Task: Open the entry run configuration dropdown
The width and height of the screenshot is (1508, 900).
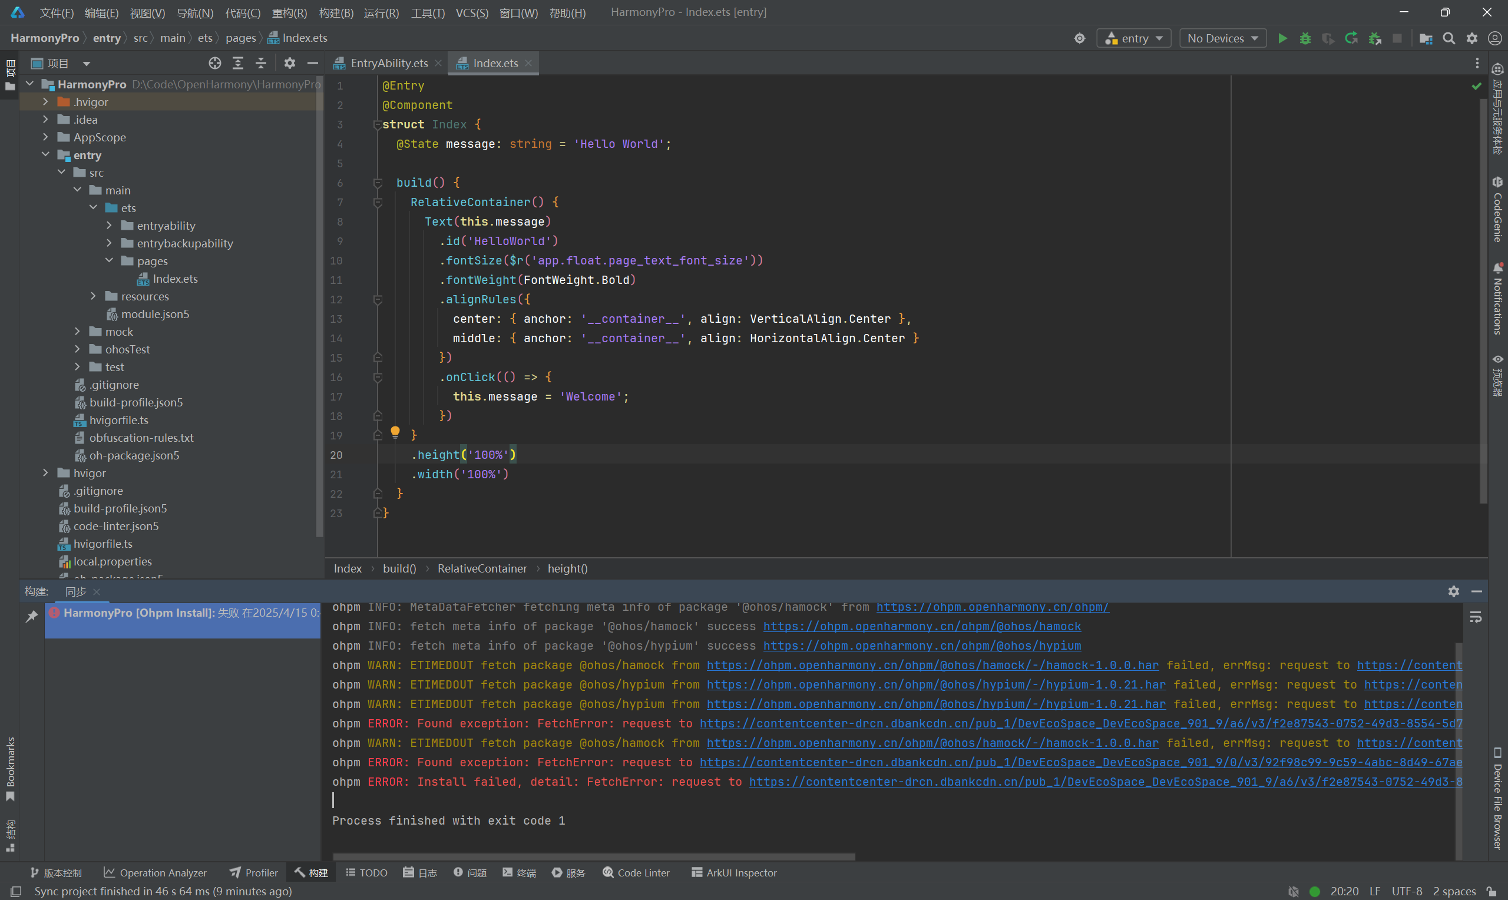Action: click(x=1133, y=38)
